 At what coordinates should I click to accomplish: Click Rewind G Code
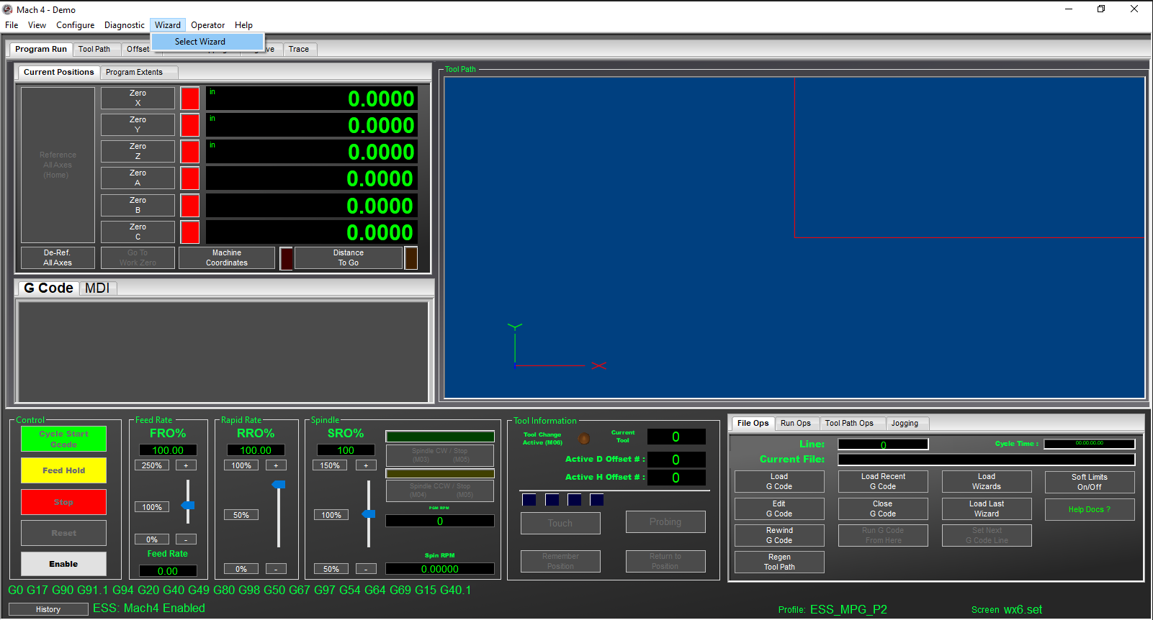tap(779, 536)
